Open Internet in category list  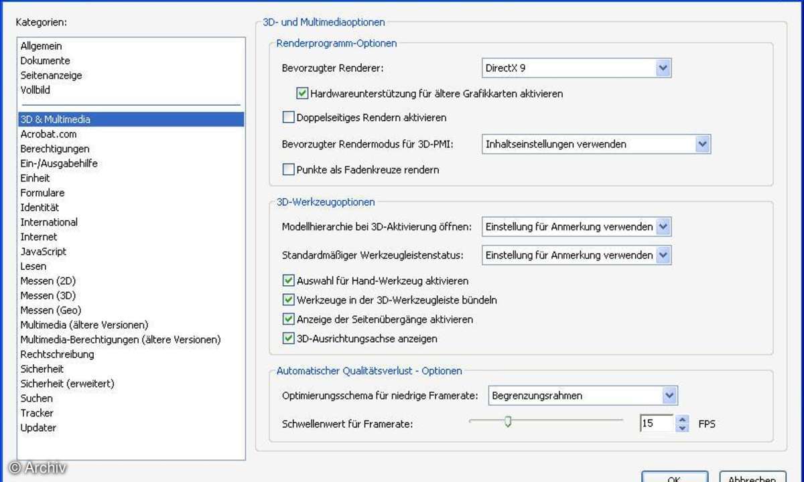131,237
